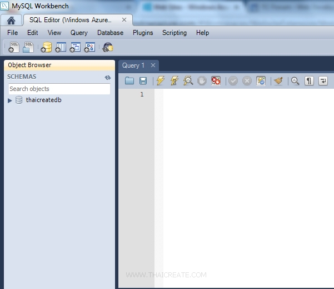This screenshot has height=289, width=334.
Task: Commit transaction checkmark icon
Action: 233,81
